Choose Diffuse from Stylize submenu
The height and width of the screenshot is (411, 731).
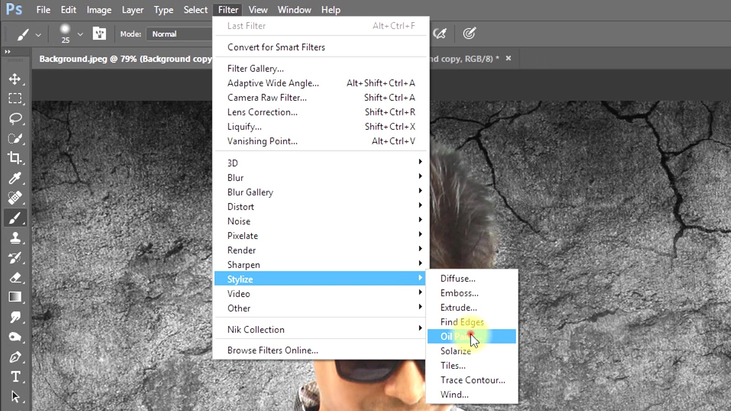[472, 279]
